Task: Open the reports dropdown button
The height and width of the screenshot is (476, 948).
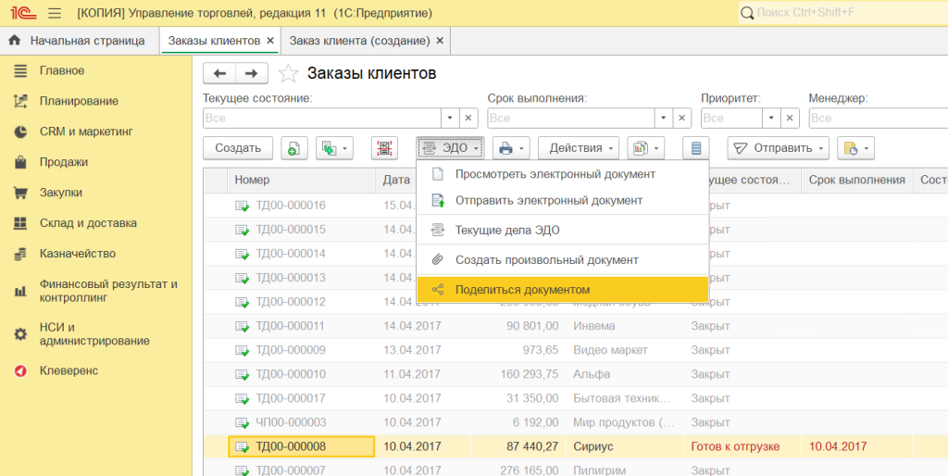Action: point(645,148)
